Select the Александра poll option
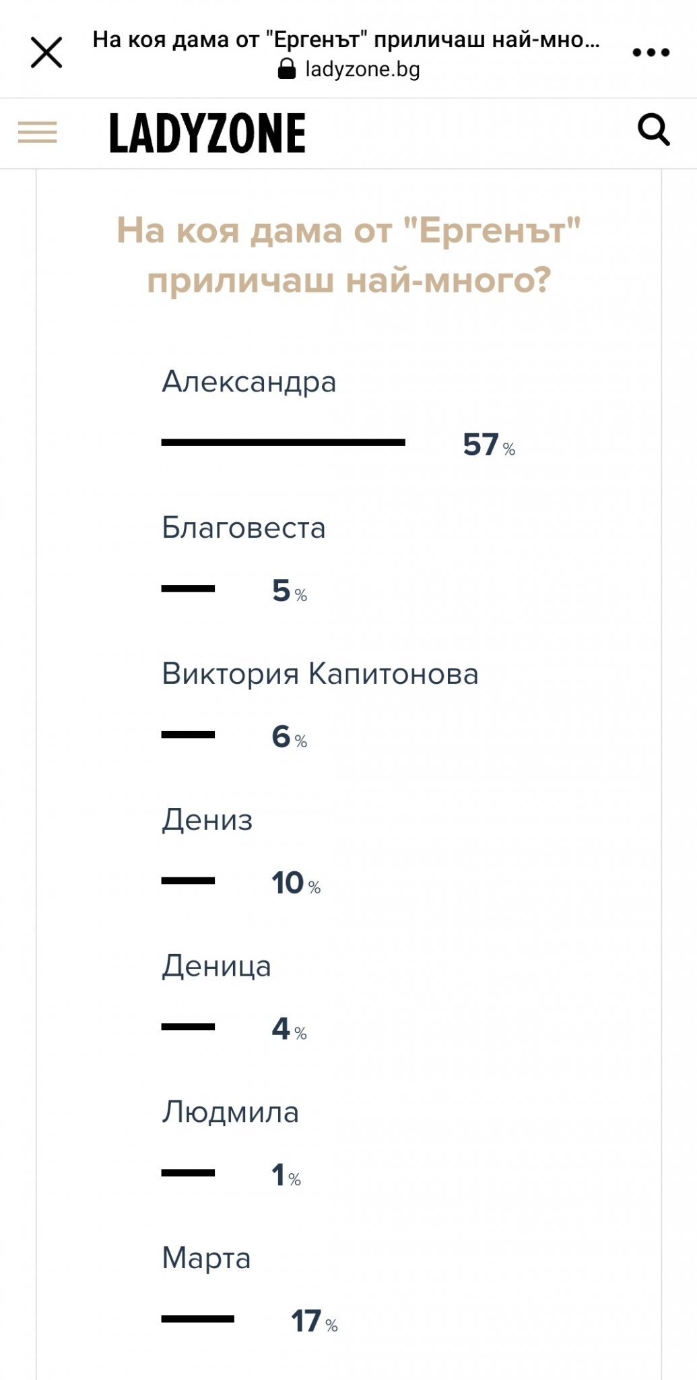697x1380 pixels. (248, 382)
